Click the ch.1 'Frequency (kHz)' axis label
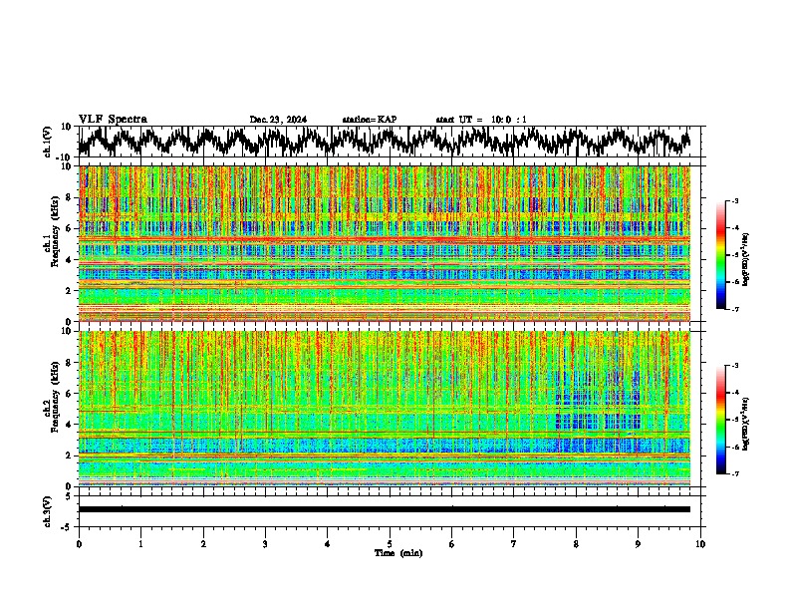 pos(55,232)
